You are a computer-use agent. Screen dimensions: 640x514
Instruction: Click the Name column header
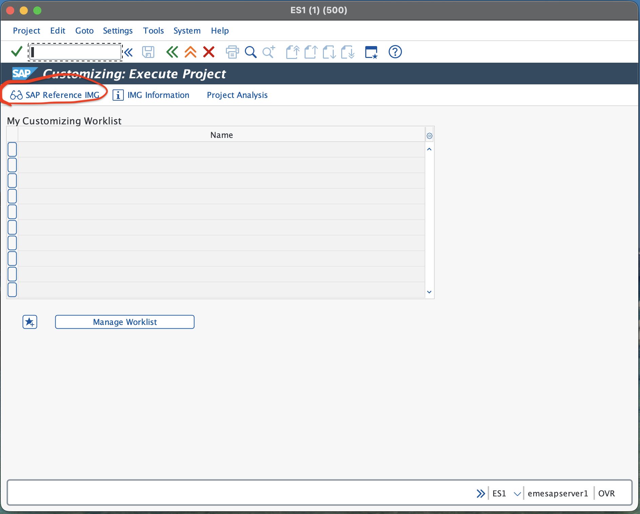coord(221,135)
